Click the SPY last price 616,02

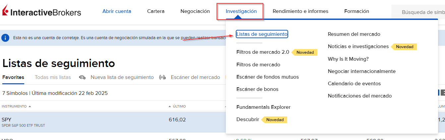click(x=177, y=119)
